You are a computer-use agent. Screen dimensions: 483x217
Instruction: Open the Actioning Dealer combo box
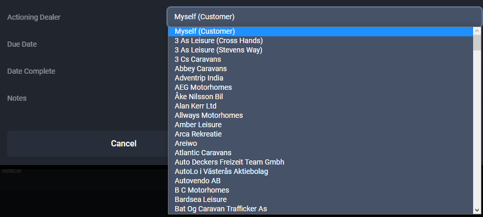[325, 17]
